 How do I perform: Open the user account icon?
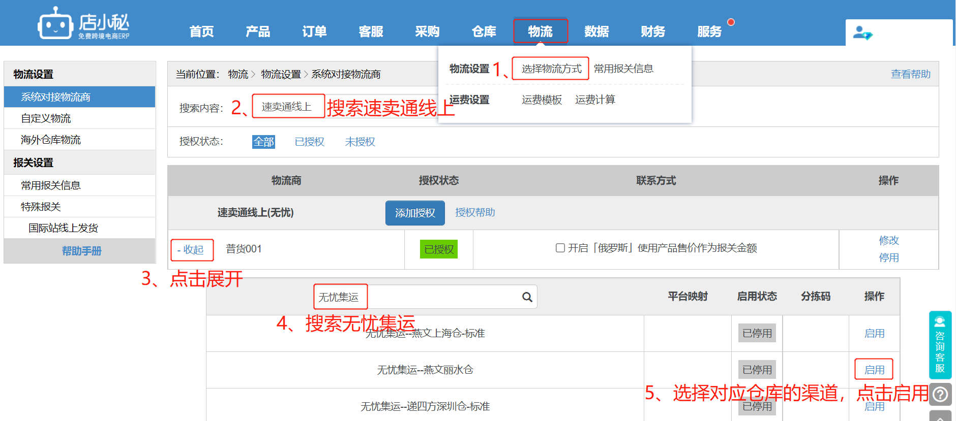862,34
